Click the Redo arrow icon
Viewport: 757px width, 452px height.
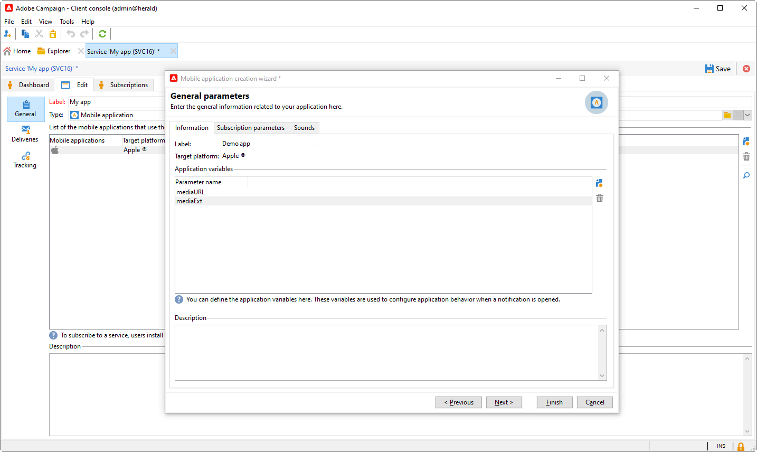pyautogui.click(x=84, y=34)
